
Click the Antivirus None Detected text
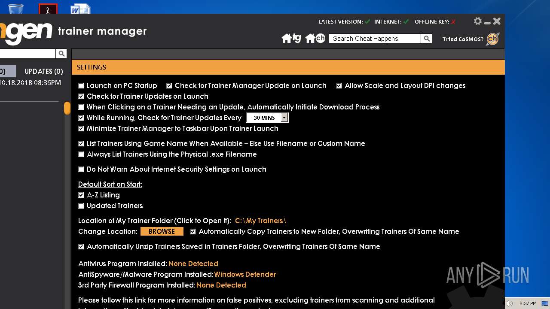tap(193, 264)
